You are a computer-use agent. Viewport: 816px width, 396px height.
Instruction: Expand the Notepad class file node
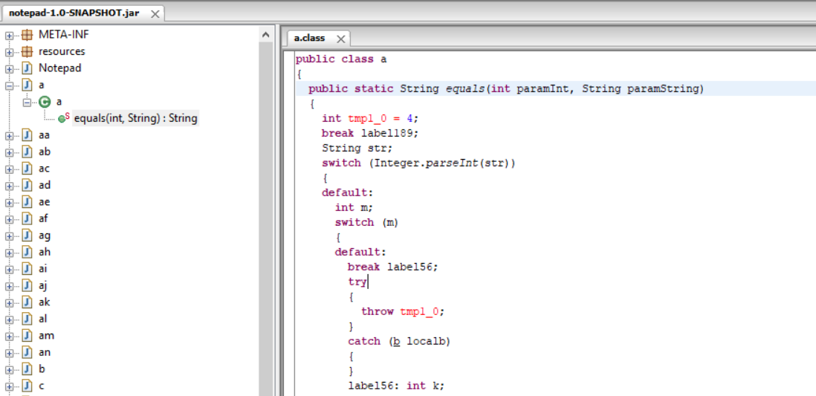(10, 68)
